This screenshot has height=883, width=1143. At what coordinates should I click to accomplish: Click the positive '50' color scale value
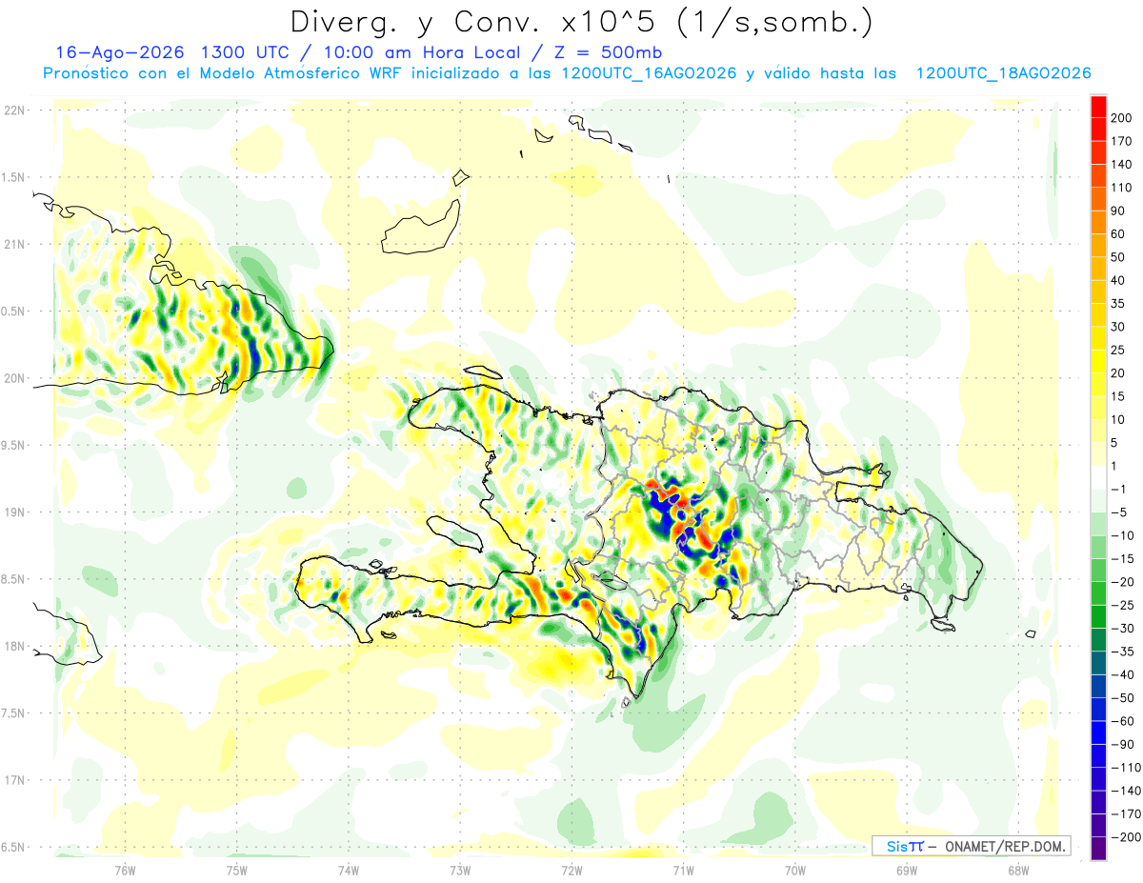[1117, 257]
